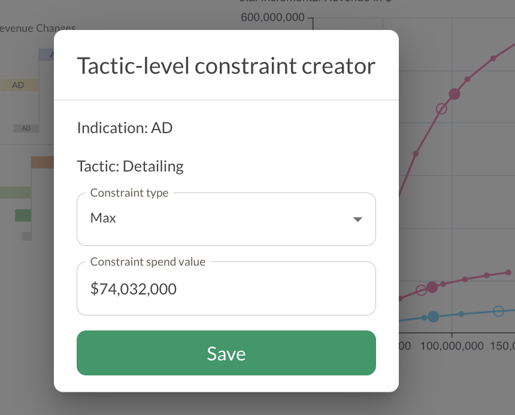Select the hollow blue circle on bottom curve

pos(499,311)
